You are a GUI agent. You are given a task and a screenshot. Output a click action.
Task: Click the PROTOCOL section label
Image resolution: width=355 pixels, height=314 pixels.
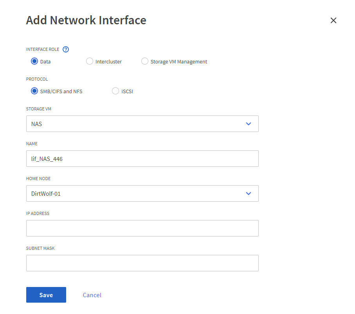point(37,79)
